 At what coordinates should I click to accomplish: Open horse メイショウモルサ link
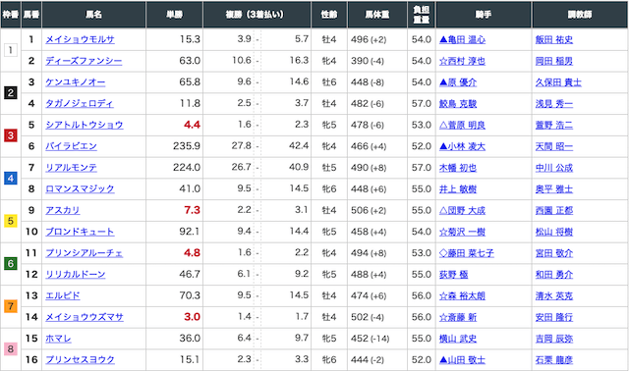pyautogui.click(x=80, y=39)
